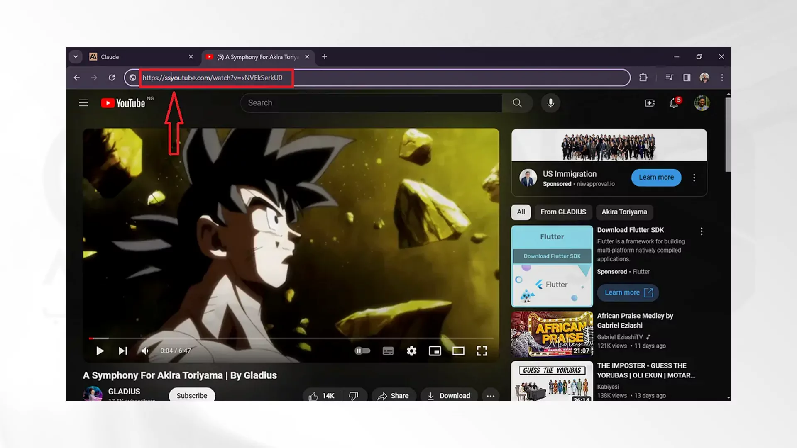Open YouTube notifications bell

[674, 103]
